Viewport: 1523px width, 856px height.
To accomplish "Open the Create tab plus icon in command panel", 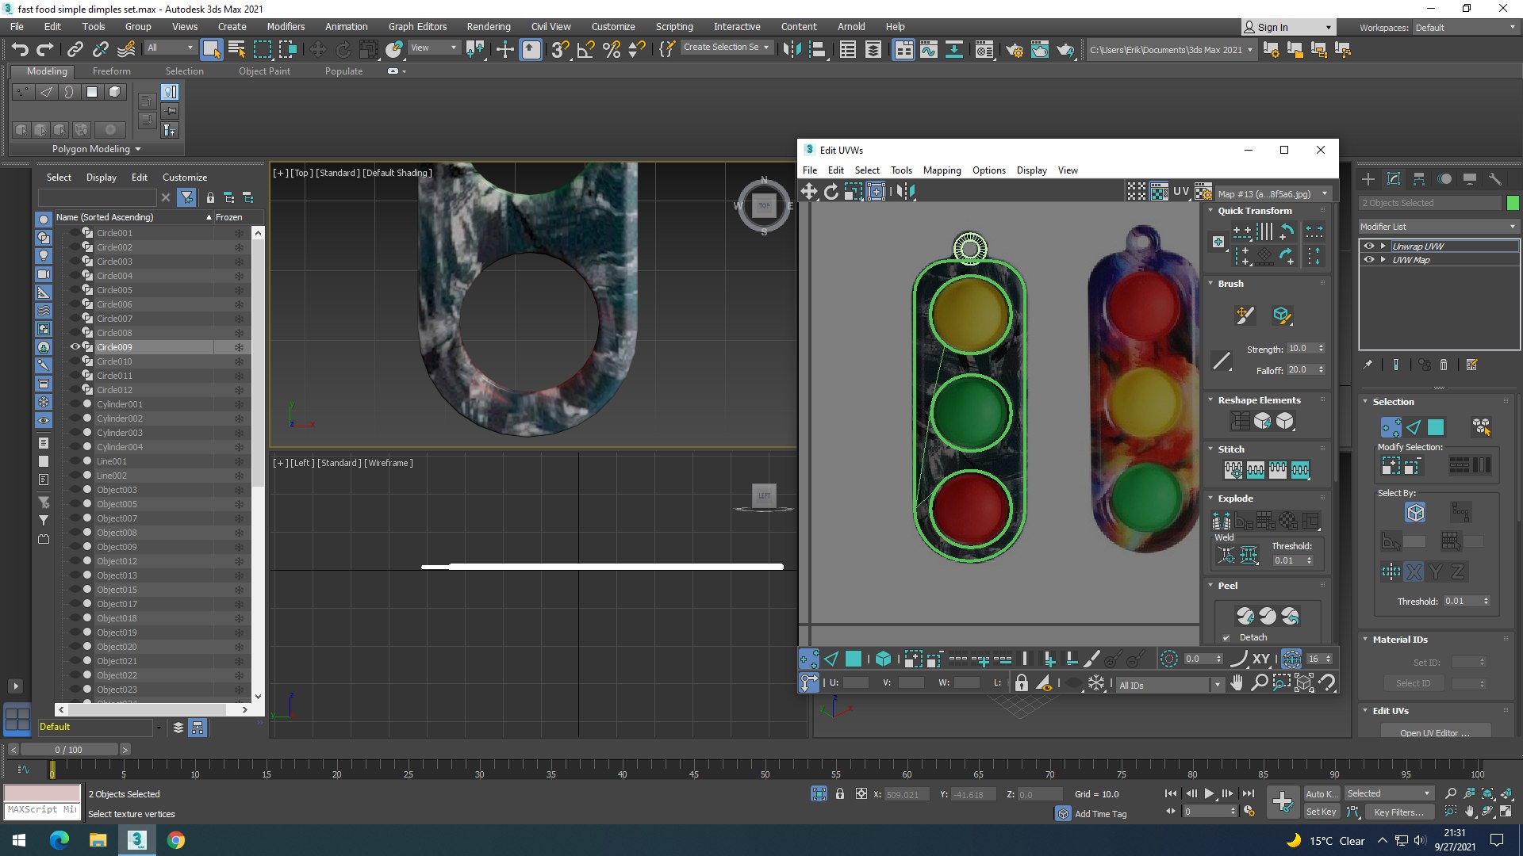I will coord(1368,179).
